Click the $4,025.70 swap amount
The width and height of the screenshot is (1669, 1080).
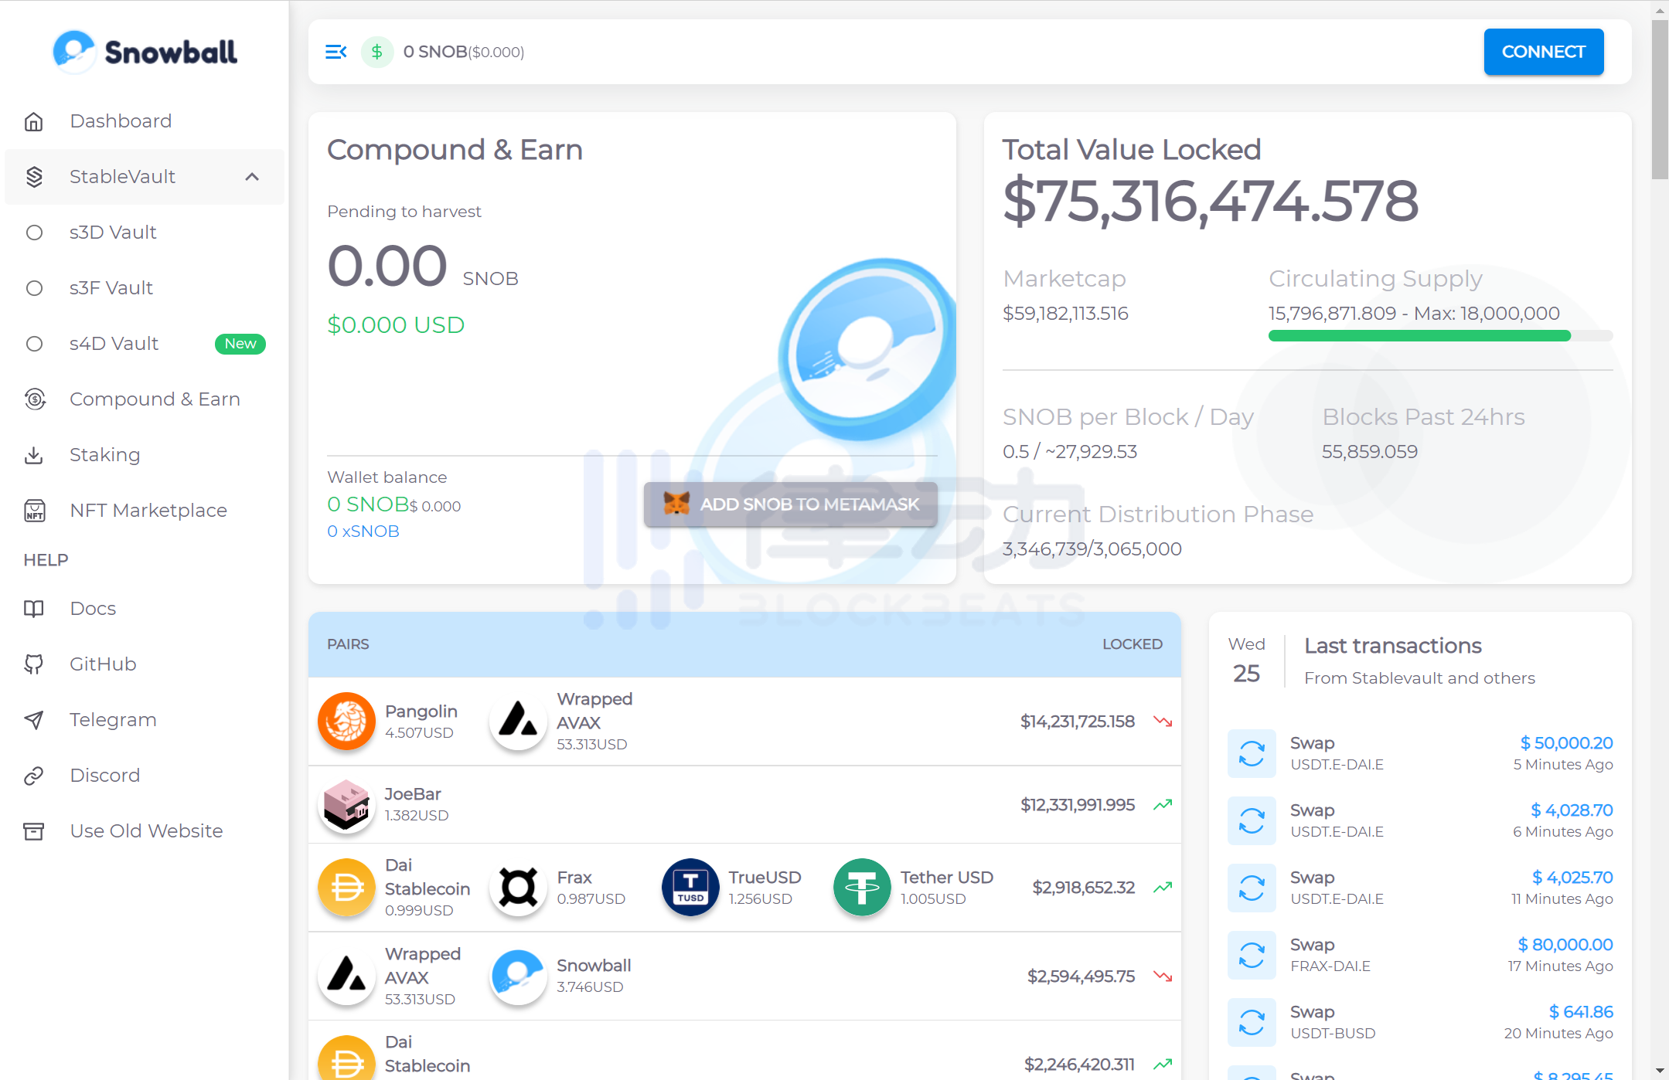pos(1572,878)
